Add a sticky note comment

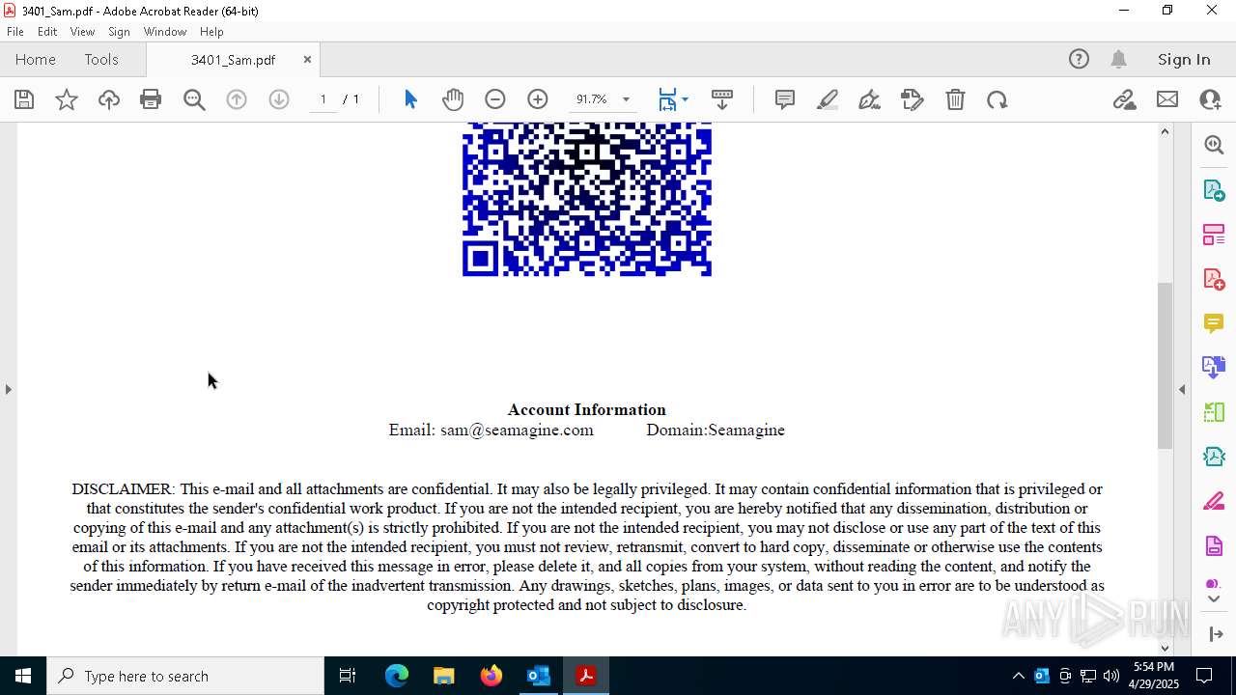pos(785,99)
